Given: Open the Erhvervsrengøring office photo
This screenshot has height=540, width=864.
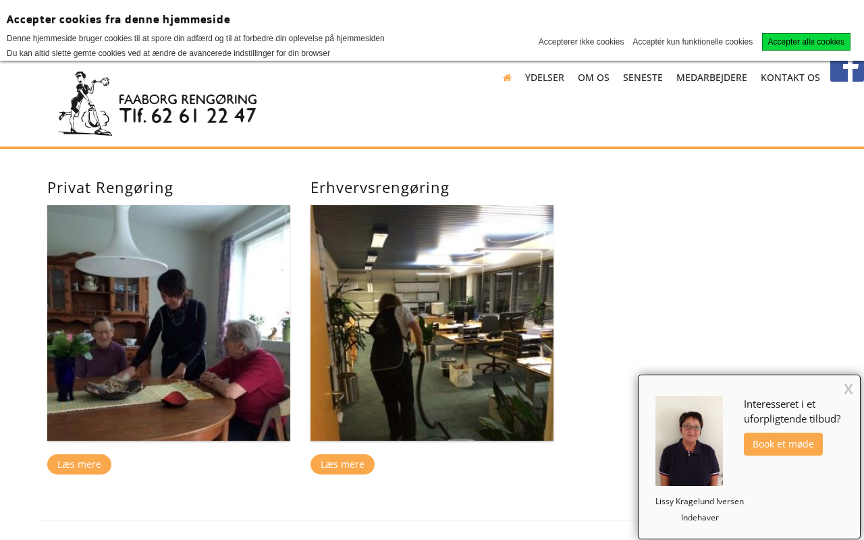Looking at the screenshot, I should pos(432,323).
